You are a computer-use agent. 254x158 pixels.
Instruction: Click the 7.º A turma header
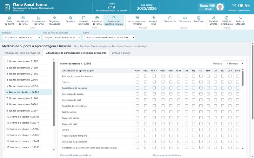(x=111, y=7)
